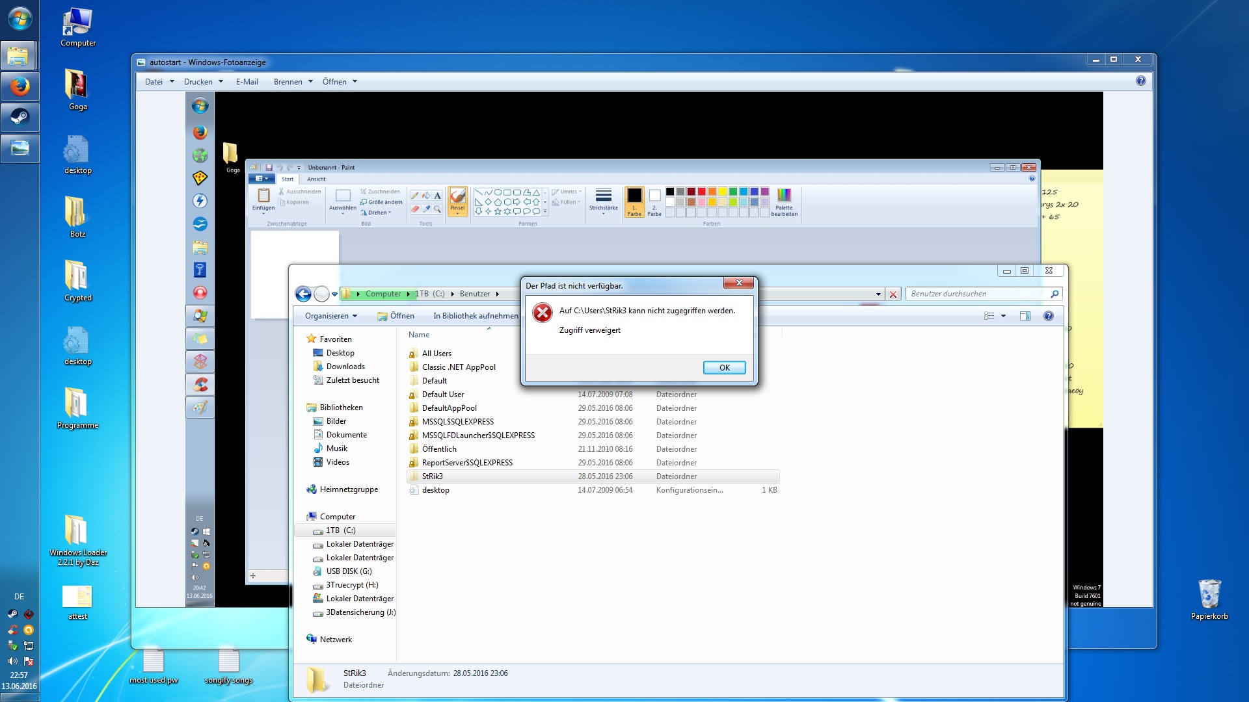This screenshot has width=1249, height=702.
Task: Open the Papierkorb desktop icon
Action: (1209, 595)
